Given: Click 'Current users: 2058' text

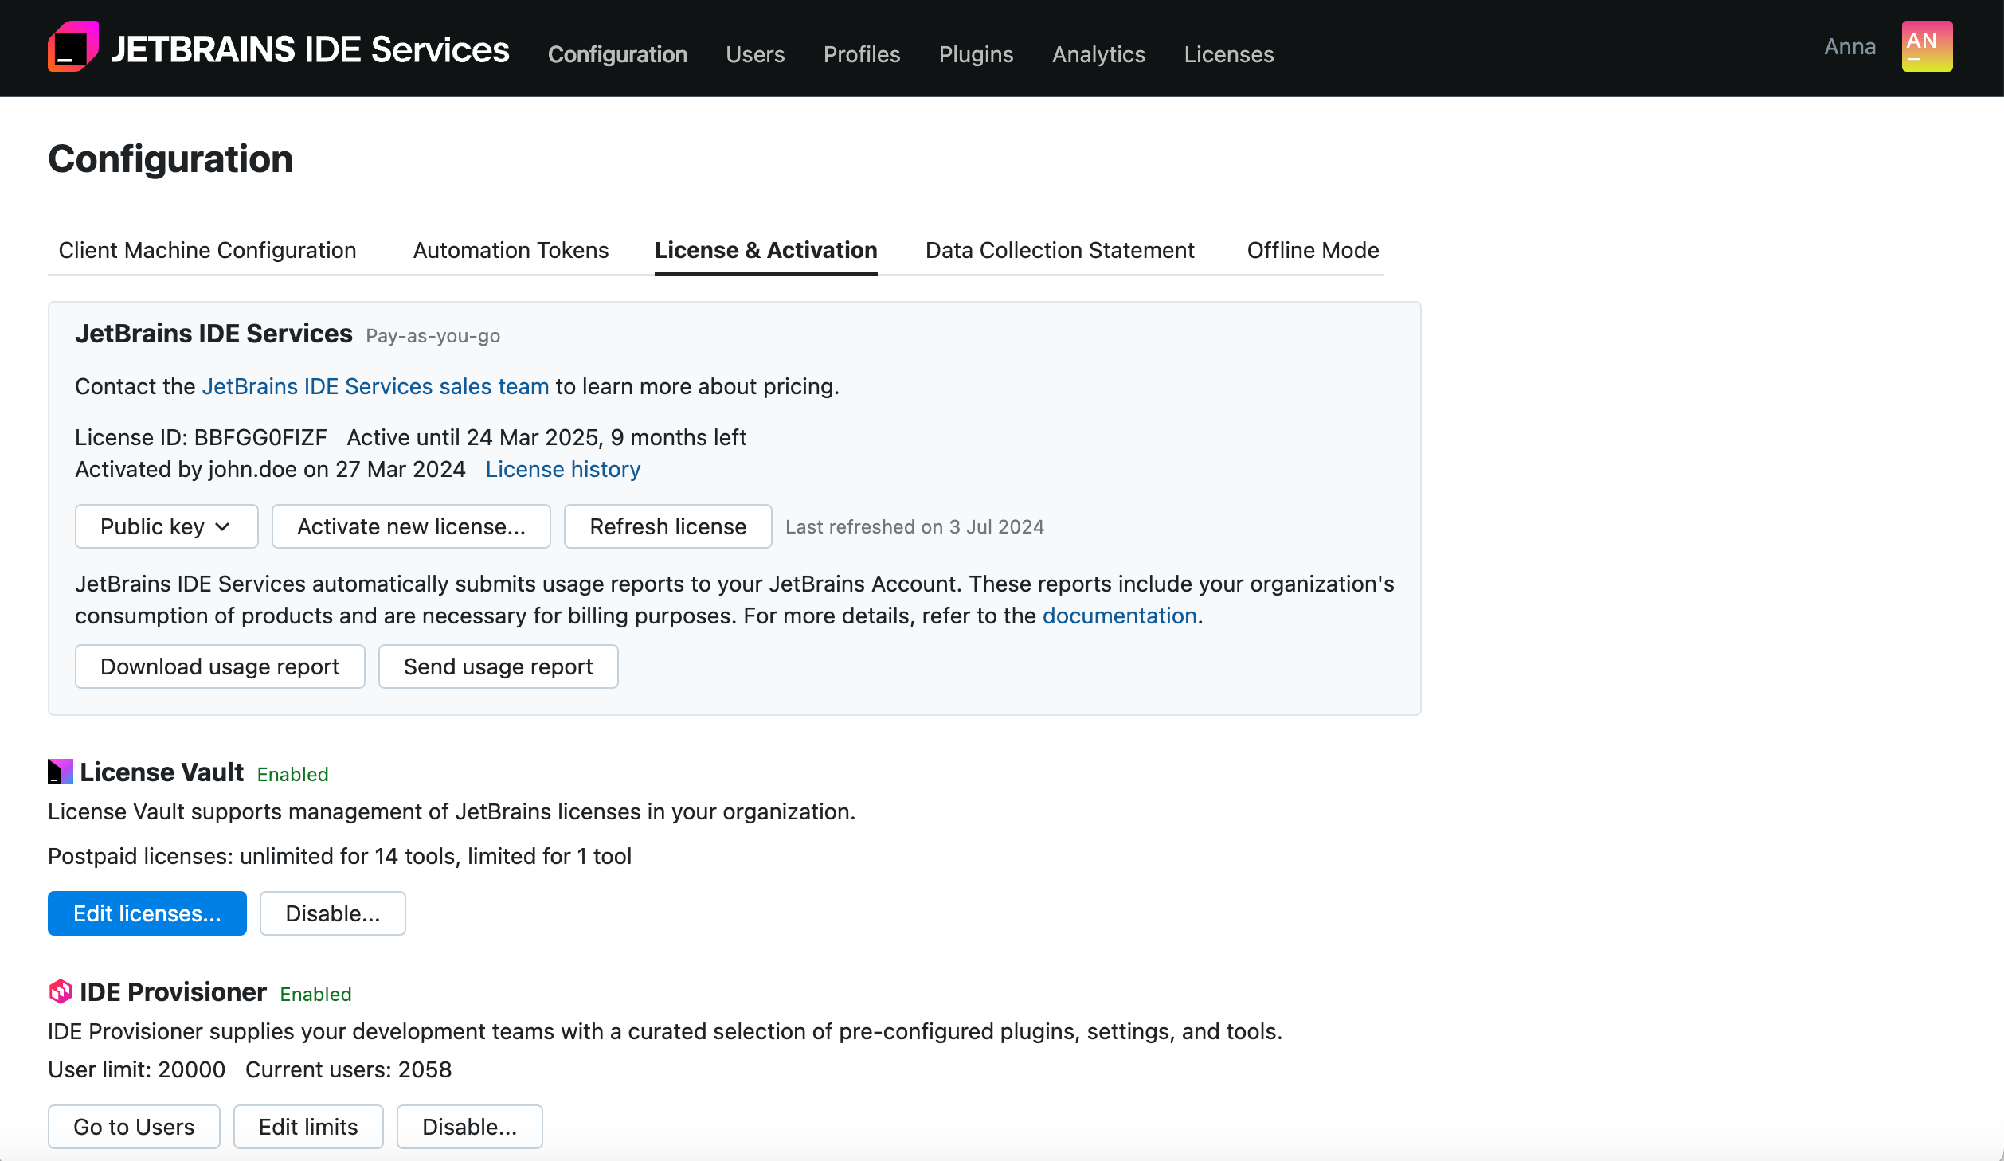Looking at the screenshot, I should pos(349,1069).
